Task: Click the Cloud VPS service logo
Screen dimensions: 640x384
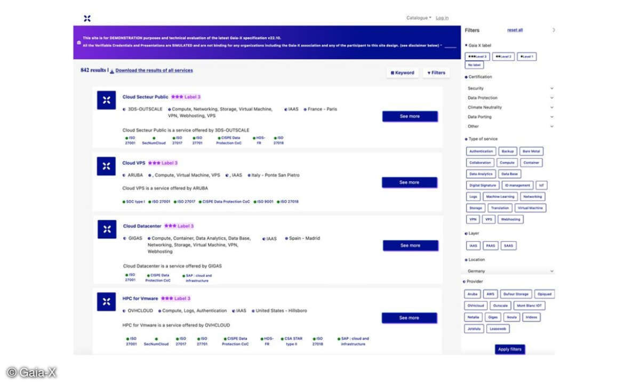Action: click(x=106, y=166)
